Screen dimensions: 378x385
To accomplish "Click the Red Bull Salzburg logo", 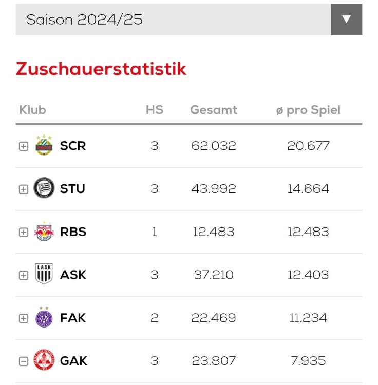I will 44,232.
